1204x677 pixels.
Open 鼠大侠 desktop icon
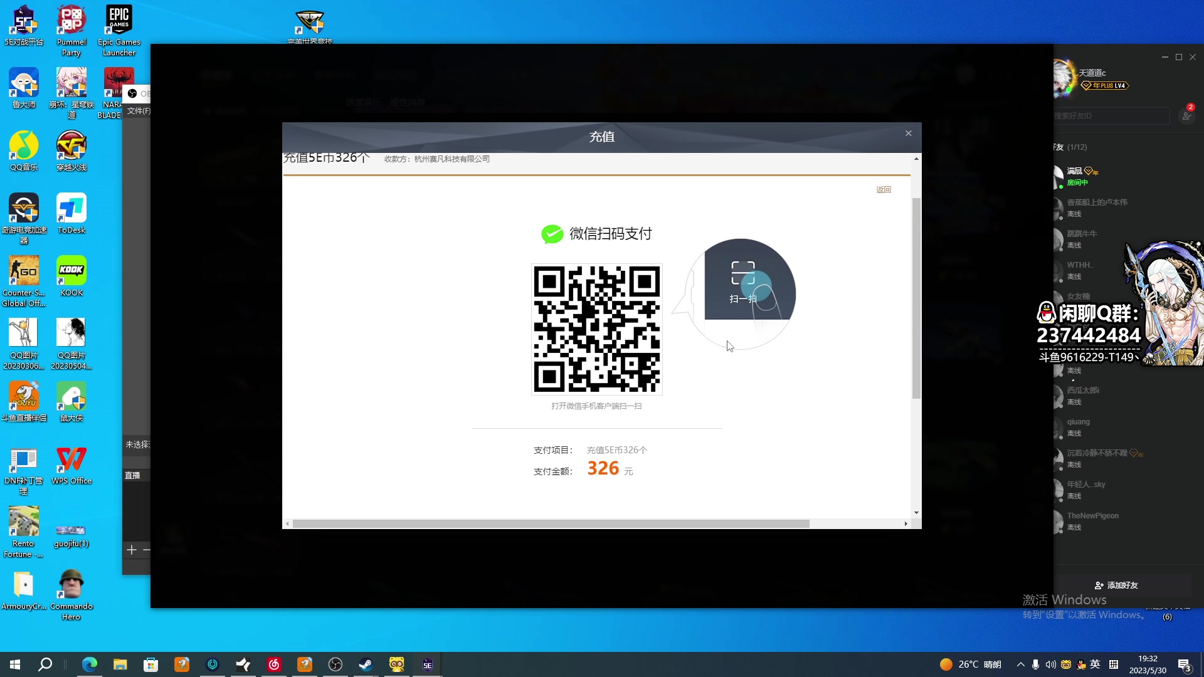coord(71,402)
